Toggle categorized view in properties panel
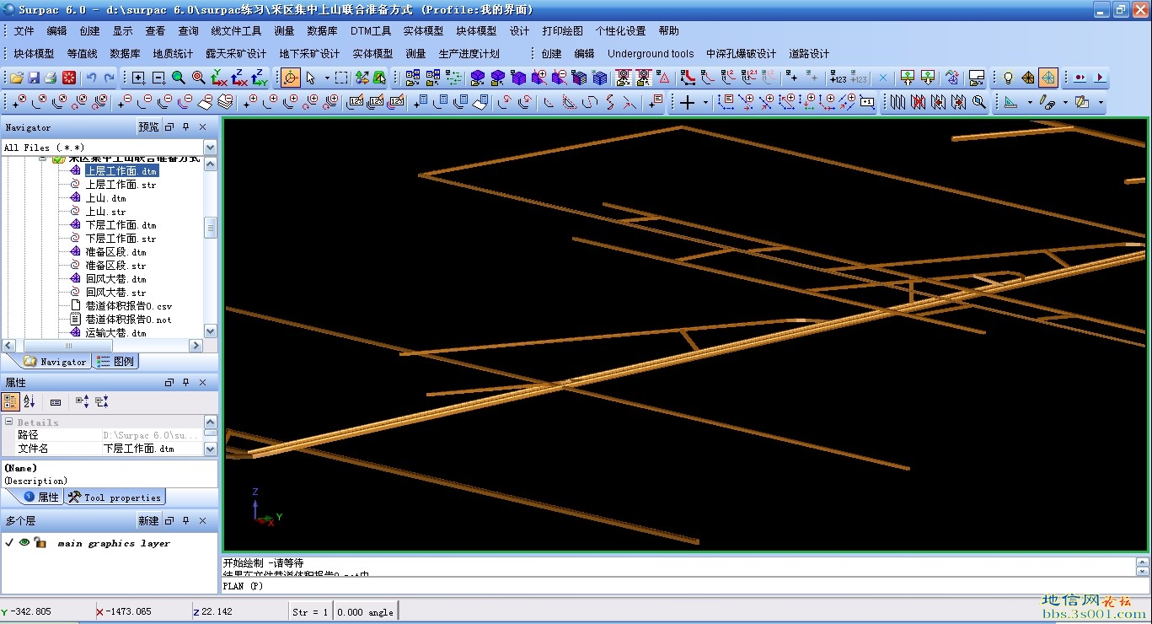The height and width of the screenshot is (624, 1152). point(11,401)
